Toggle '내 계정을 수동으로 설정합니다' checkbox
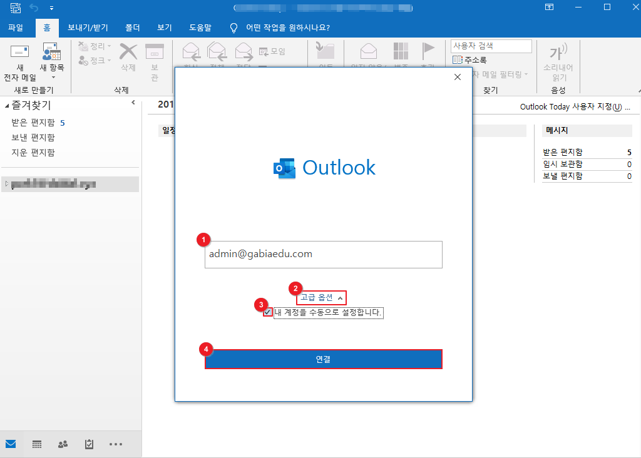Image resolution: width=641 pixels, height=458 pixels. point(268,313)
